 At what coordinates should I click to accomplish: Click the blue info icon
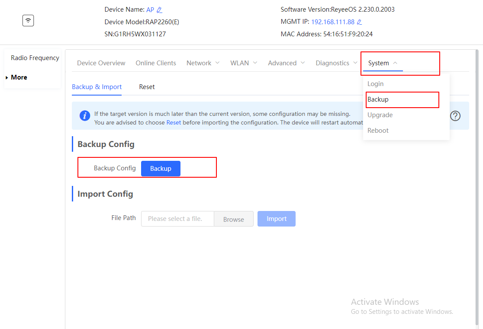(x=85, y=116)
